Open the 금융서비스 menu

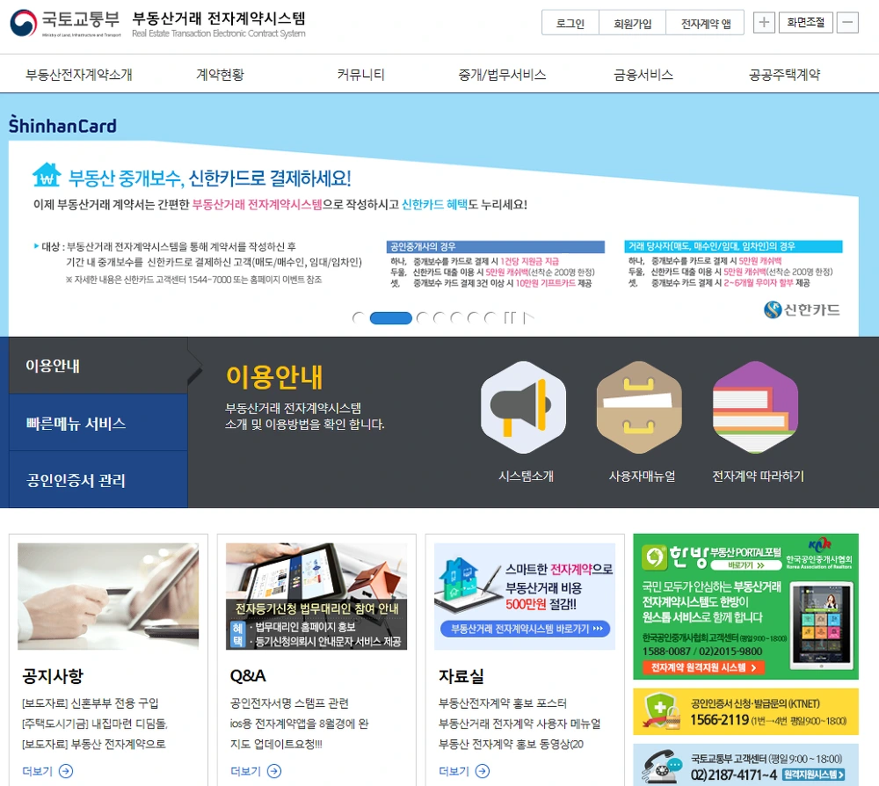tap(643, 75)
